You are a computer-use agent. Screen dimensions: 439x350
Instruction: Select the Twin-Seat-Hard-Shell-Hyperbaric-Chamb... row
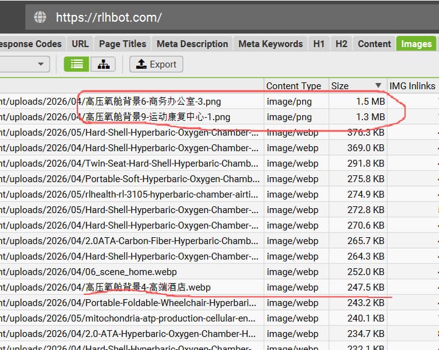point(219,164)
